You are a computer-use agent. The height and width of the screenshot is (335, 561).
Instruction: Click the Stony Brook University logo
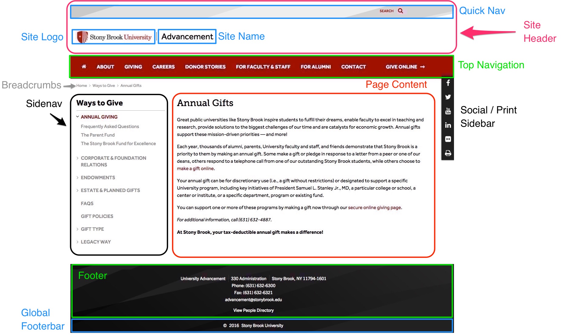tap(113, 37)
